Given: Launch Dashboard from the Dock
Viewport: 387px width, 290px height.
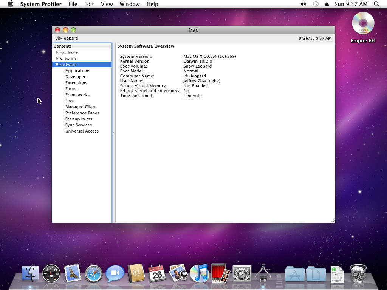Looking at the screenshot, I should point(51,273).
